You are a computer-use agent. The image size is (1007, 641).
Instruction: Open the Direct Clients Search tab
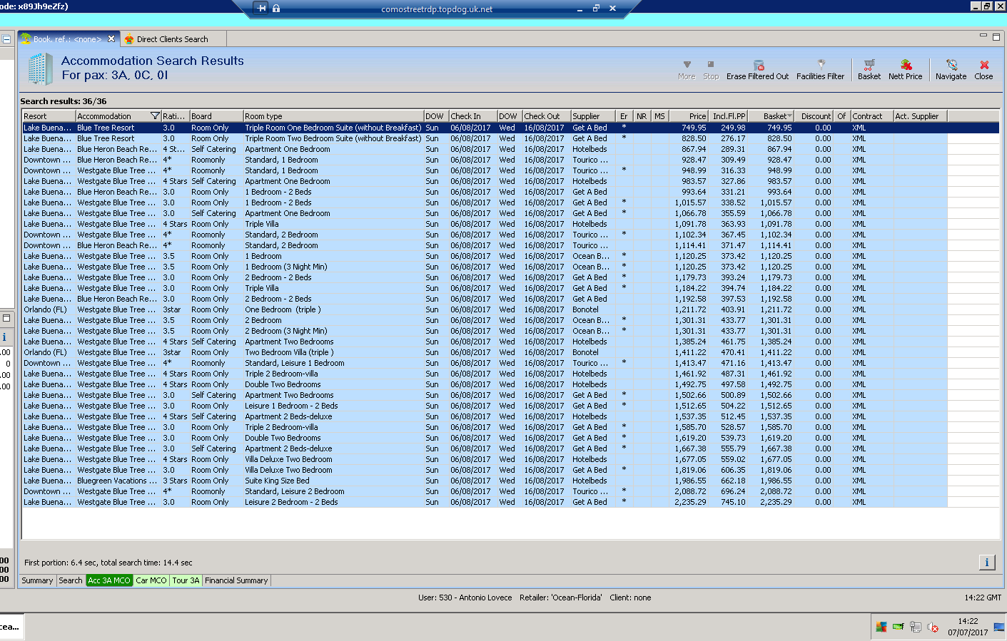172,39
